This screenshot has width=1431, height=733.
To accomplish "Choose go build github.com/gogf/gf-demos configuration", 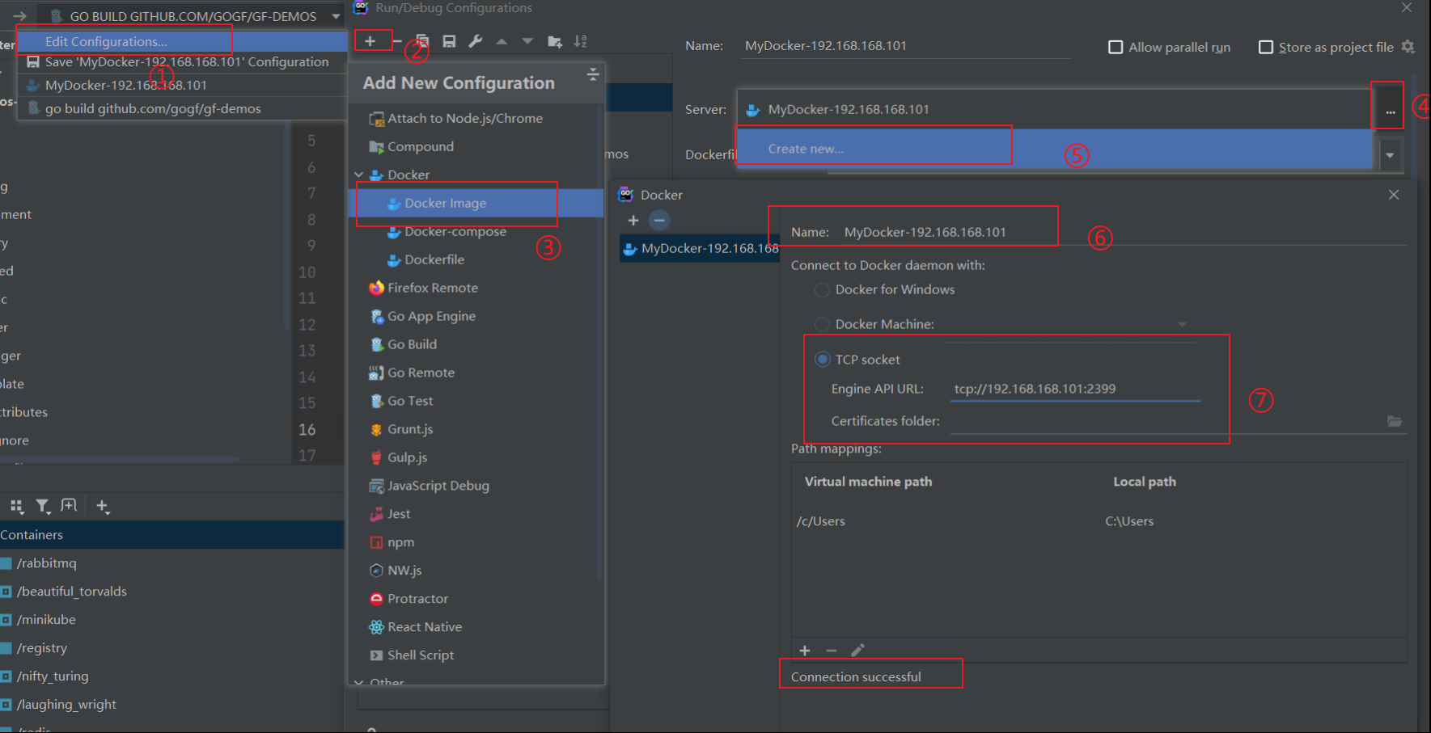I will pyautogui.click(x=183, y=108).
